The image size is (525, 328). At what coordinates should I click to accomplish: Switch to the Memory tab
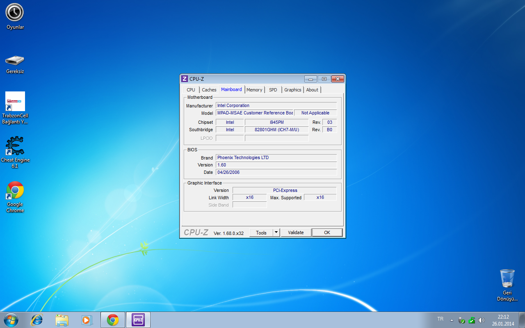[x=254, y=90]
